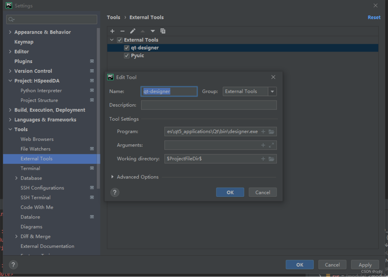388x277 pixels.
Task: Click the Reset link
Action: 374,17
